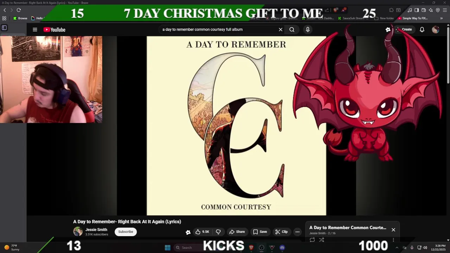Image resolution: width=450 pixels, height=253 pixels.
Task: Expand more actions three-dot menu
Action: click(297, 232)
